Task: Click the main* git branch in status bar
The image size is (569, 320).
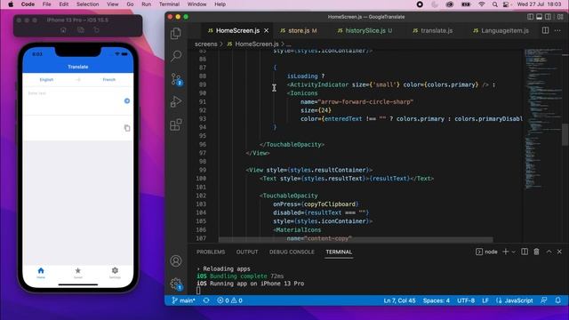Action: pyautogui.click(x=184, y=300)
